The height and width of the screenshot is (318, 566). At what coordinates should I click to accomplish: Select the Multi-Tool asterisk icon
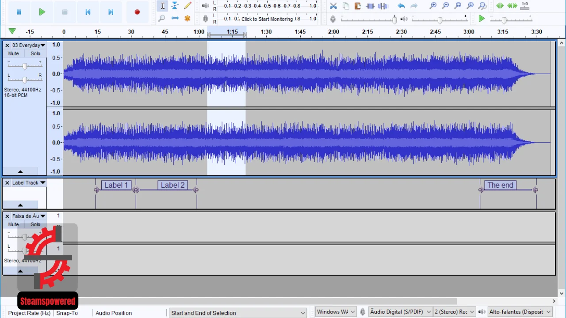click(x=187, y=18)
